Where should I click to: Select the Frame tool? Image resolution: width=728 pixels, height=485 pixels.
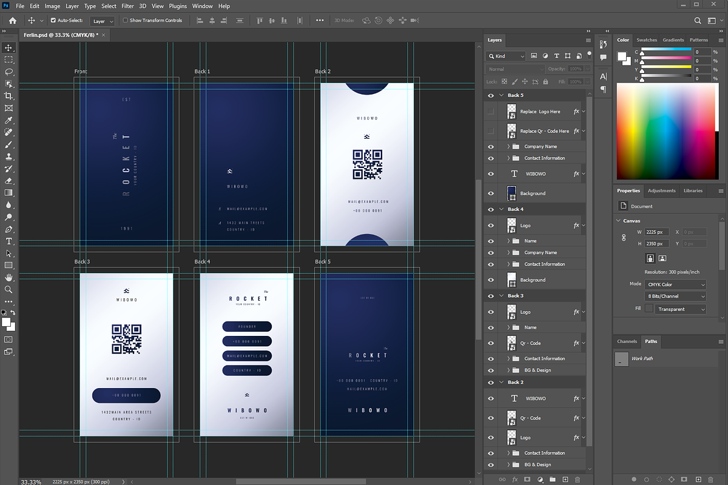tap(8, 109)
